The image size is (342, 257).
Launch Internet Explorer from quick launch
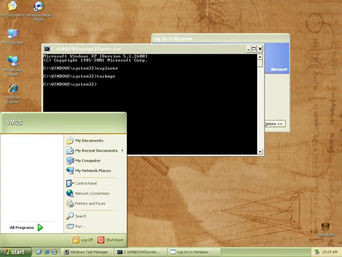click(x=47, y=252)
